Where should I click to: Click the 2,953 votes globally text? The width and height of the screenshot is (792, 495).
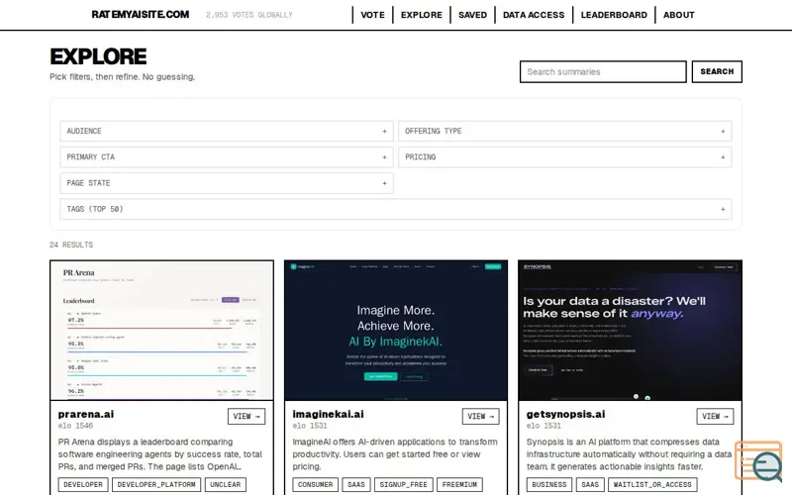[x=249, y=15]
